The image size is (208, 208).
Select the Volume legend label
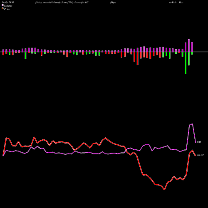8,6
